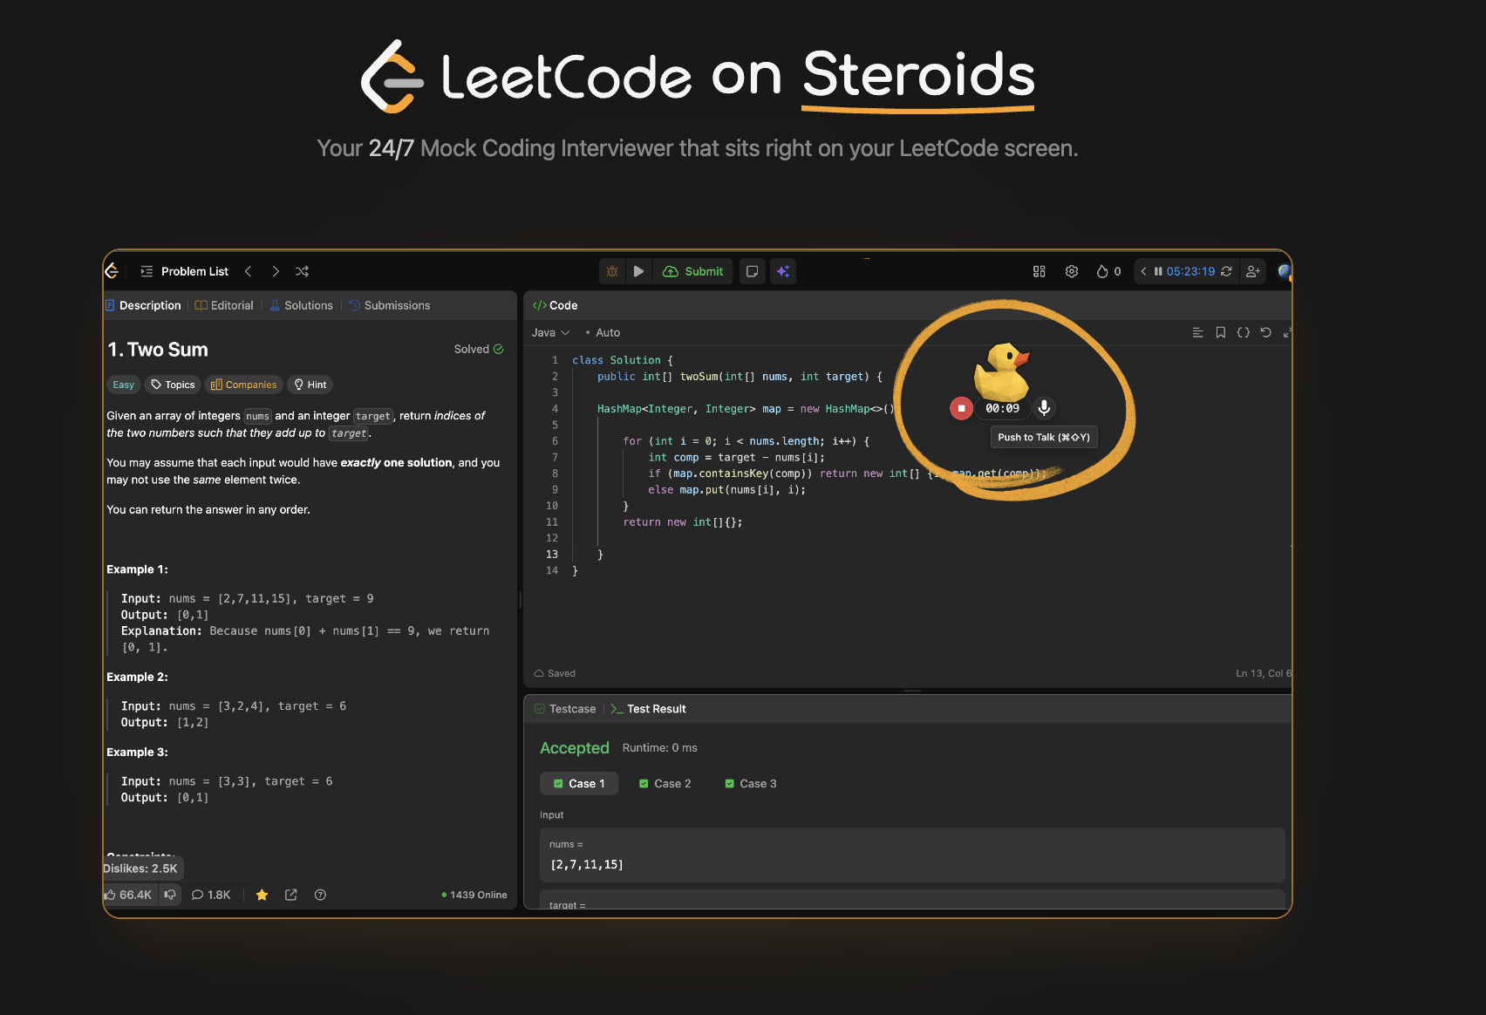Toggle the Push to Talk microphone
Image resolution: width=1486 pixels, height=1015 pixels.
pyautogui.click(x=1044, y=408)
